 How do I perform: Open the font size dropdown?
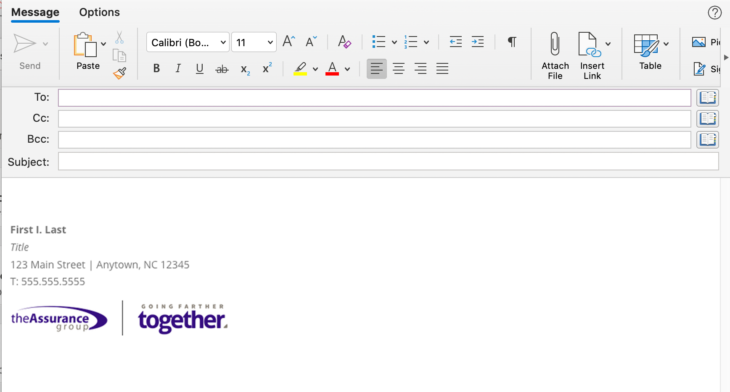(254, 42)
